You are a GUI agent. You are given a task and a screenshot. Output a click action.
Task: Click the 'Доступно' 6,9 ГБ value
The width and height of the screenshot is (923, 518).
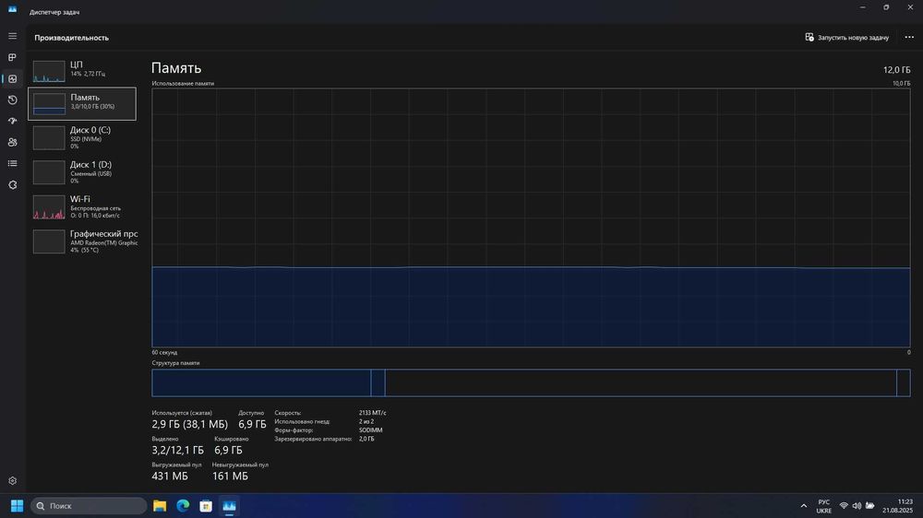coord(252,424)
